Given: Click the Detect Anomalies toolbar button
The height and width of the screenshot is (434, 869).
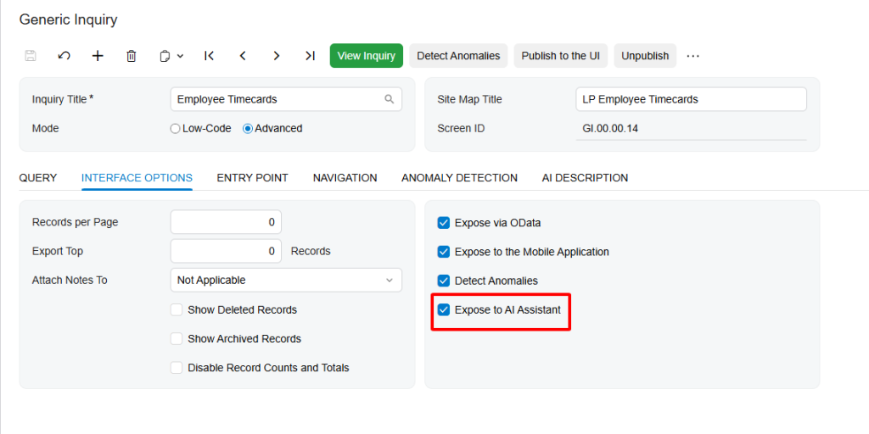Looking at the screenshot, I should coord(458,56).
